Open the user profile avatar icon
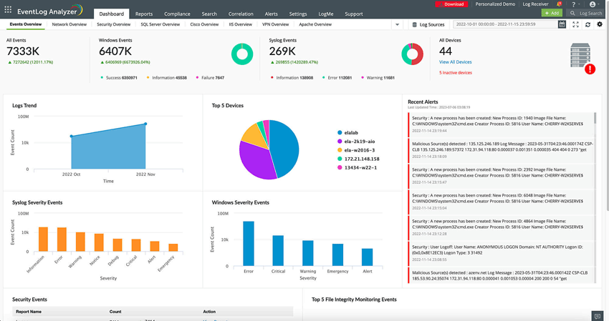This screenshot has width=609, height=321. [x=593, y=4]
